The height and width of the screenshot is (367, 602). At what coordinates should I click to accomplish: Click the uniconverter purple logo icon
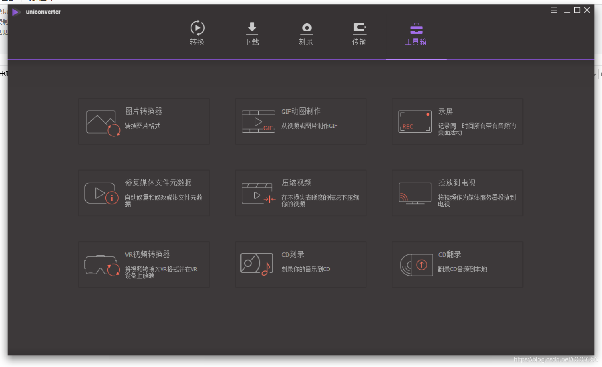[x=16, y=12]
